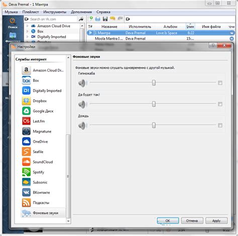Click the save playlist floppy disk icon
This screenshot has height=236, width=238.
105,19
